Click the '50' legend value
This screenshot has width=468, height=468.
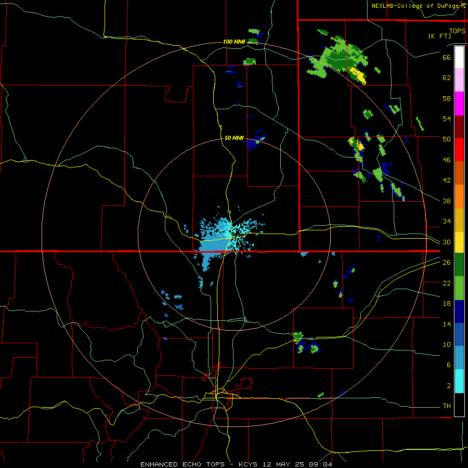pyautogui.click(x=447, y=139)
